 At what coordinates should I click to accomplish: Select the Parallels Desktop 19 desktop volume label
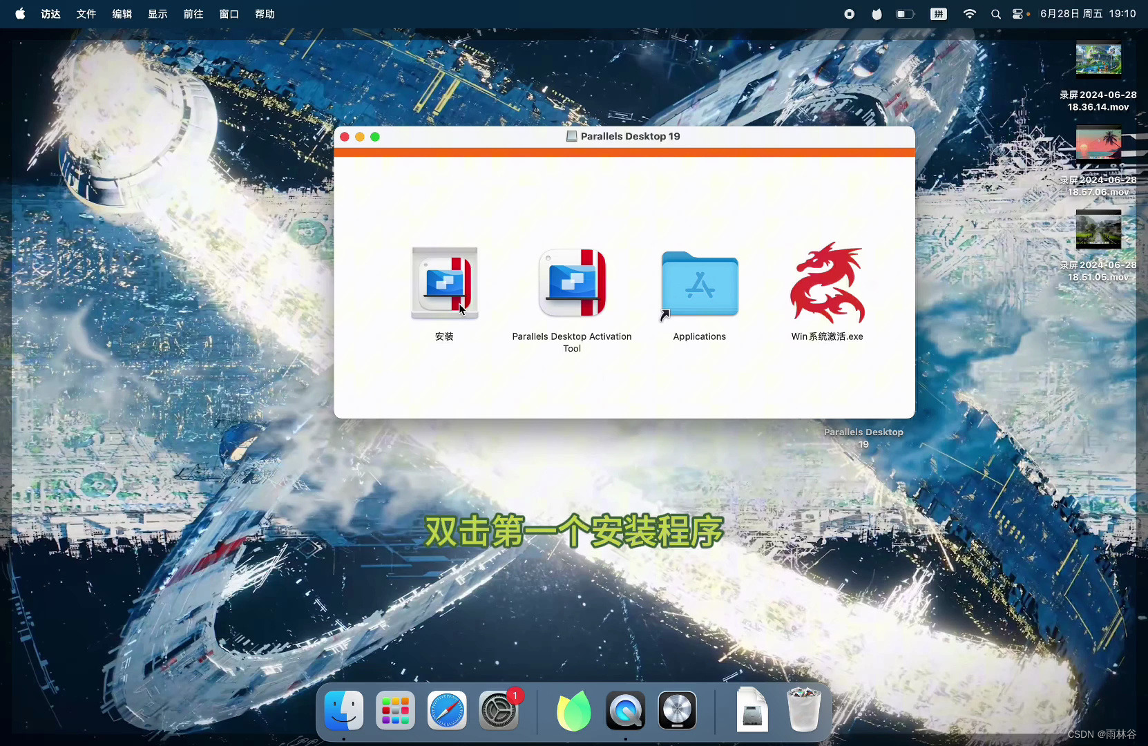click(x=863, y=438)
